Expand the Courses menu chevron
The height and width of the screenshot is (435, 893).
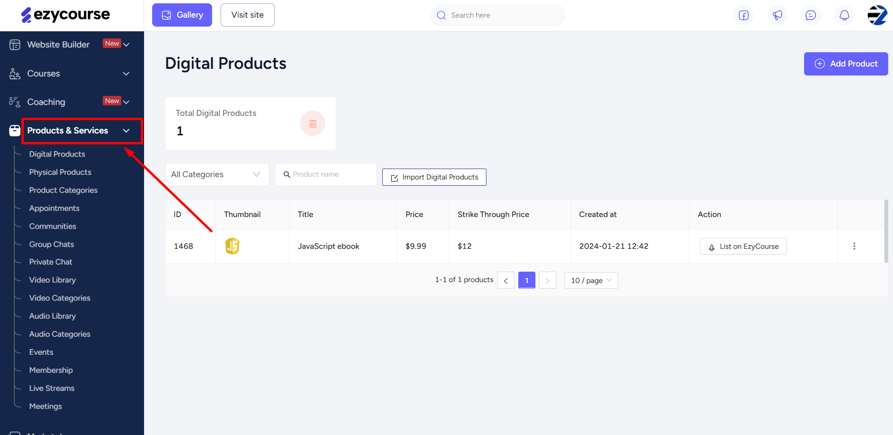[x=126, y=74]
